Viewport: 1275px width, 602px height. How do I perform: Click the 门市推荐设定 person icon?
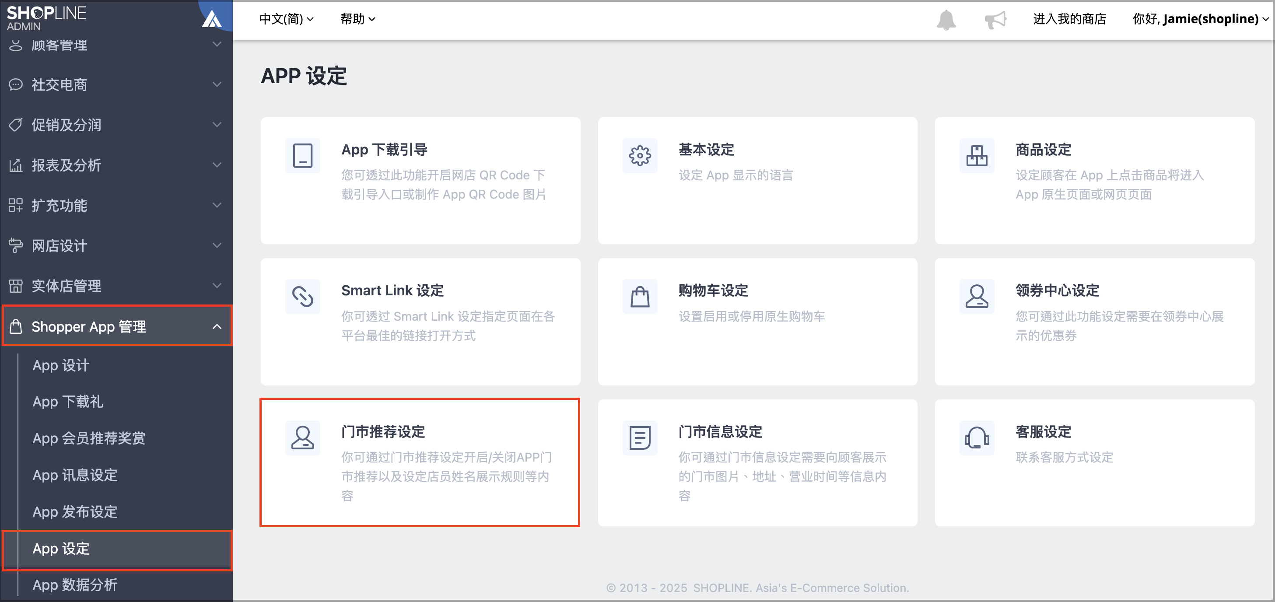pos(302,437)
